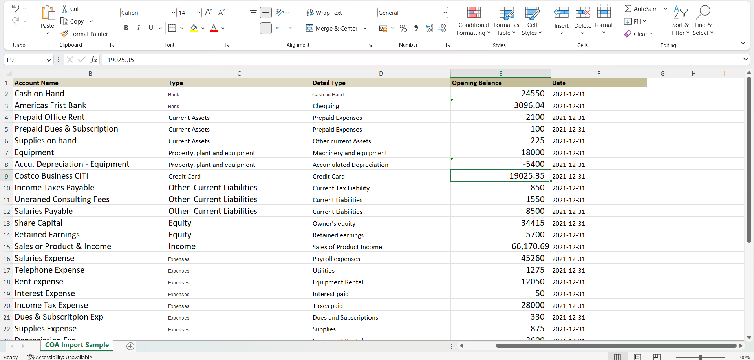Image resolution: width=754 pixels, height=360 pixels.
Task: Confirm the formula bar entry checkmark
Action: [x=82, y=60]
